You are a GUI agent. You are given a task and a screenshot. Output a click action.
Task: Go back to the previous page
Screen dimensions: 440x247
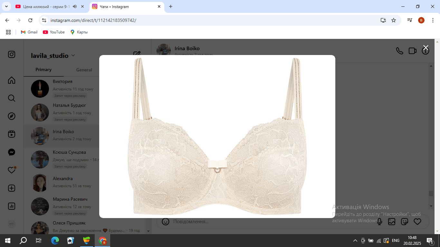tap(7, 20)
